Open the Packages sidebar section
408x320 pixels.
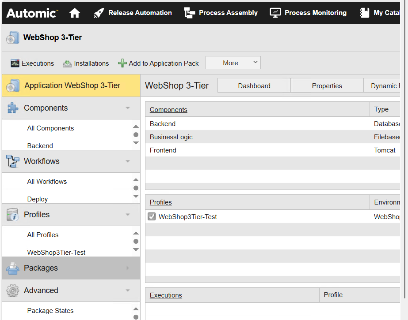[x=71, y=268]
